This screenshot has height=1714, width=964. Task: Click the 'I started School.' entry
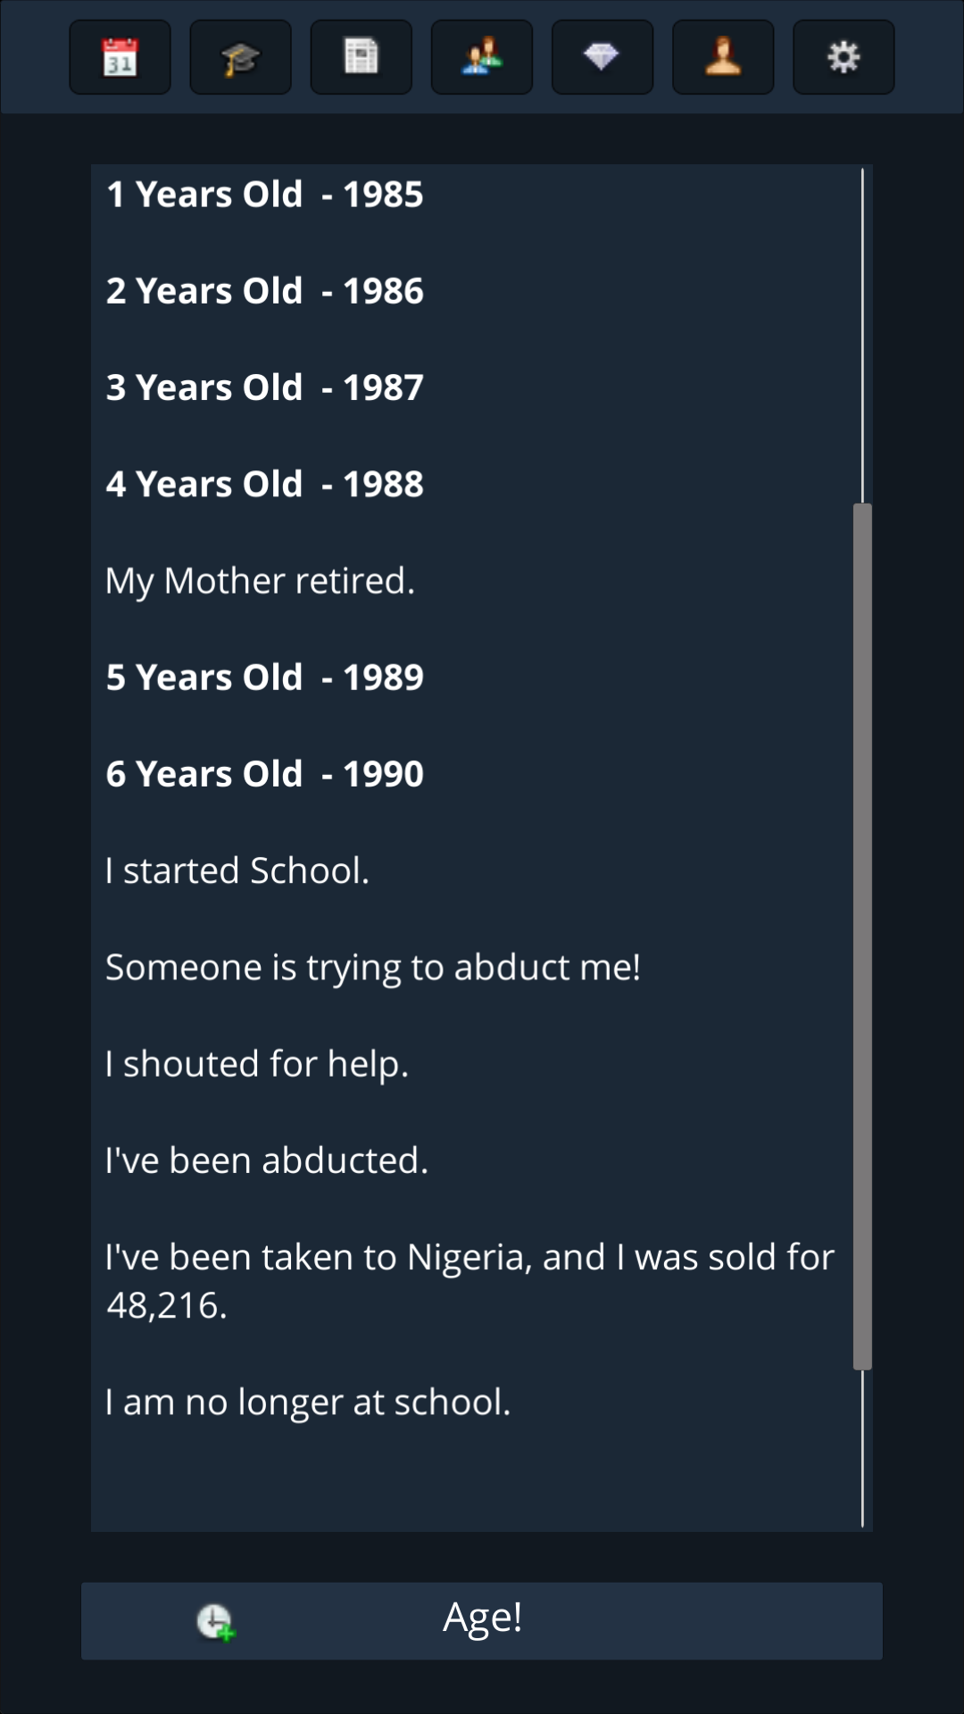[x=237, y=871]
